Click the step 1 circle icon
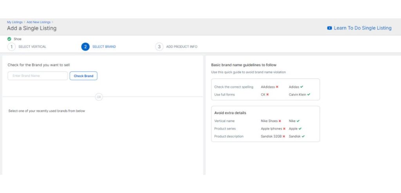 12,47
